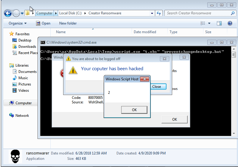Click Desktop icon in sidebar
The height and width of the screenshot is (167, 238).
[x=15, y=40]
